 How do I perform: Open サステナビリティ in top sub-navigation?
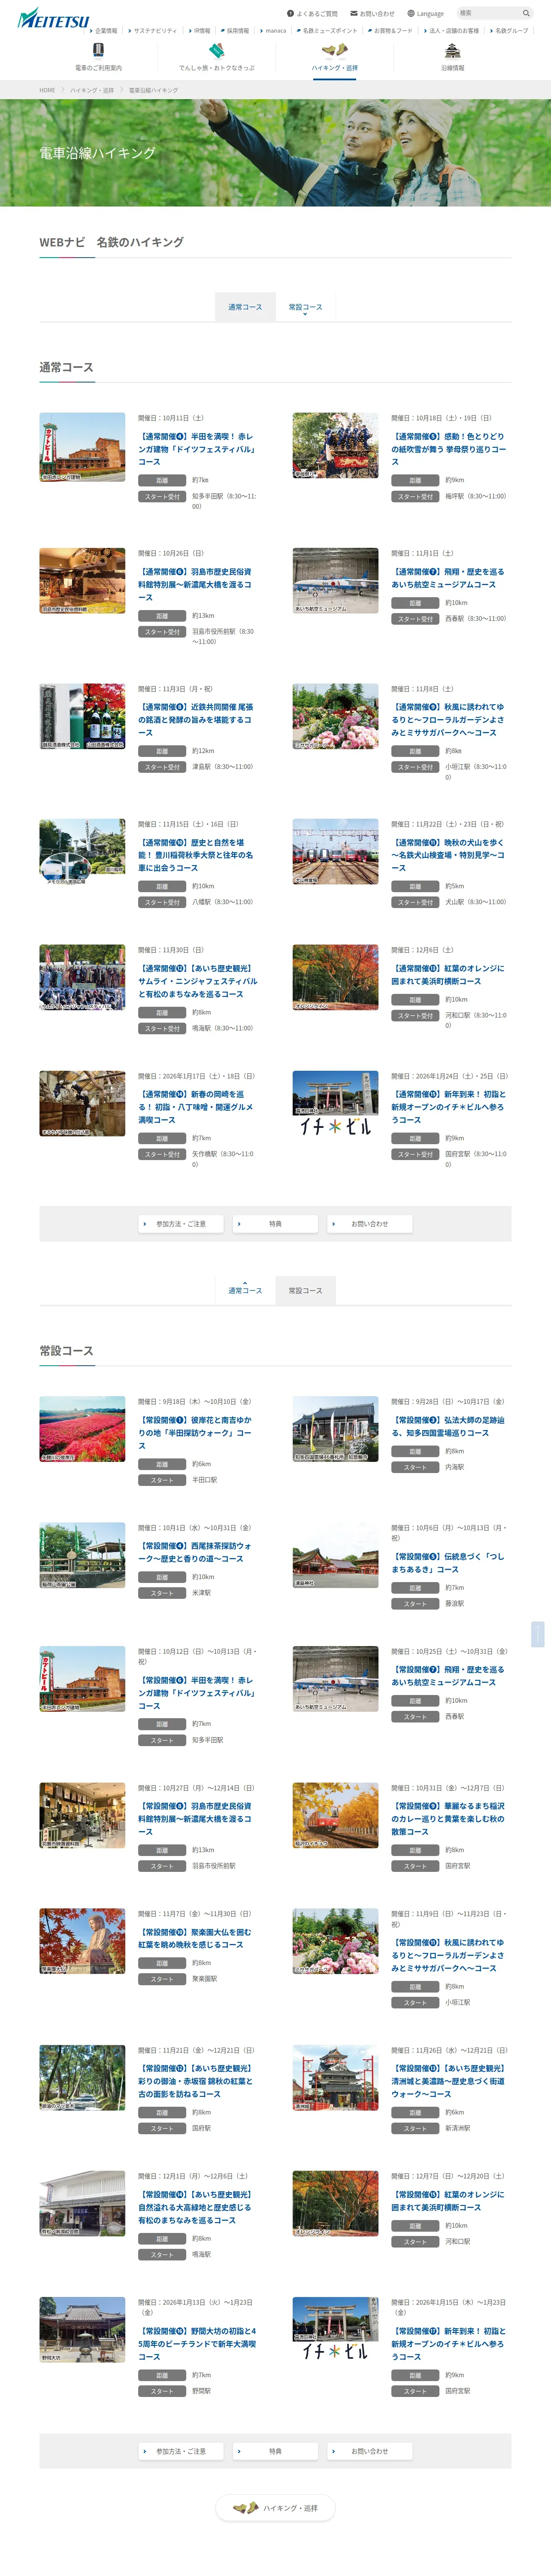(x=153, y=31)
